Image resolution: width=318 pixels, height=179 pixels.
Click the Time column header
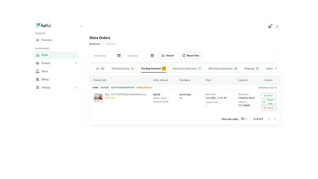point(208,80)
